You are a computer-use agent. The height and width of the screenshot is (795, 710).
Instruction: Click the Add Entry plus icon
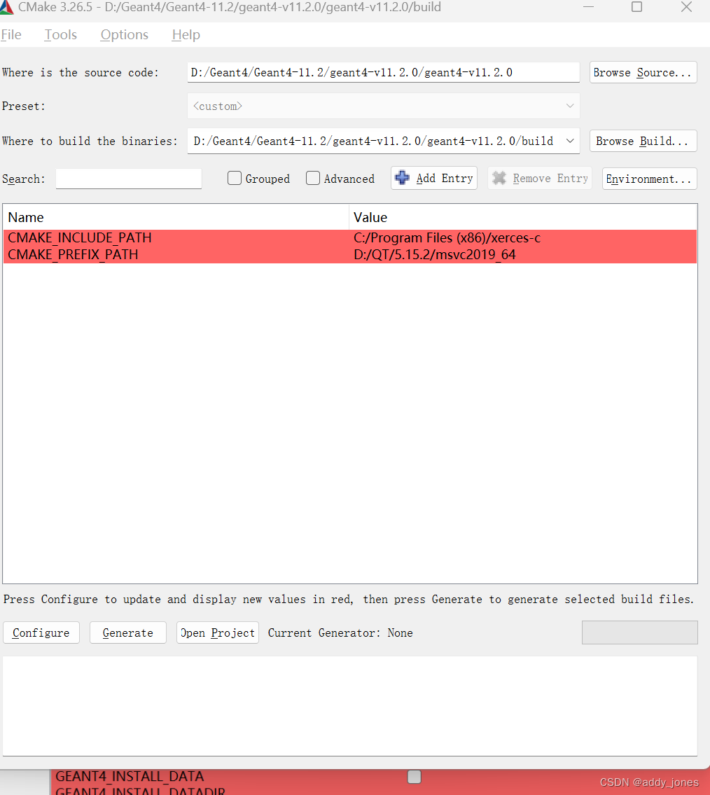coord(403,178)
